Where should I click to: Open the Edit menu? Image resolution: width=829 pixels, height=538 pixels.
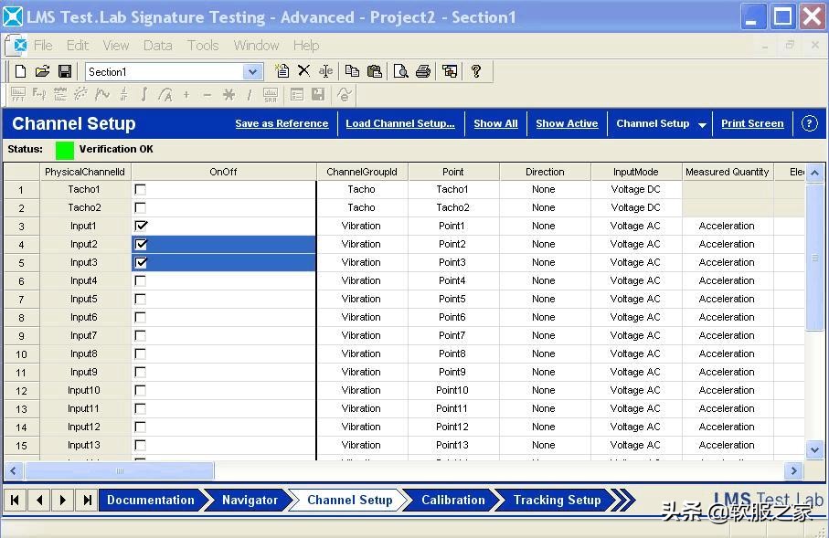(78, 46)
